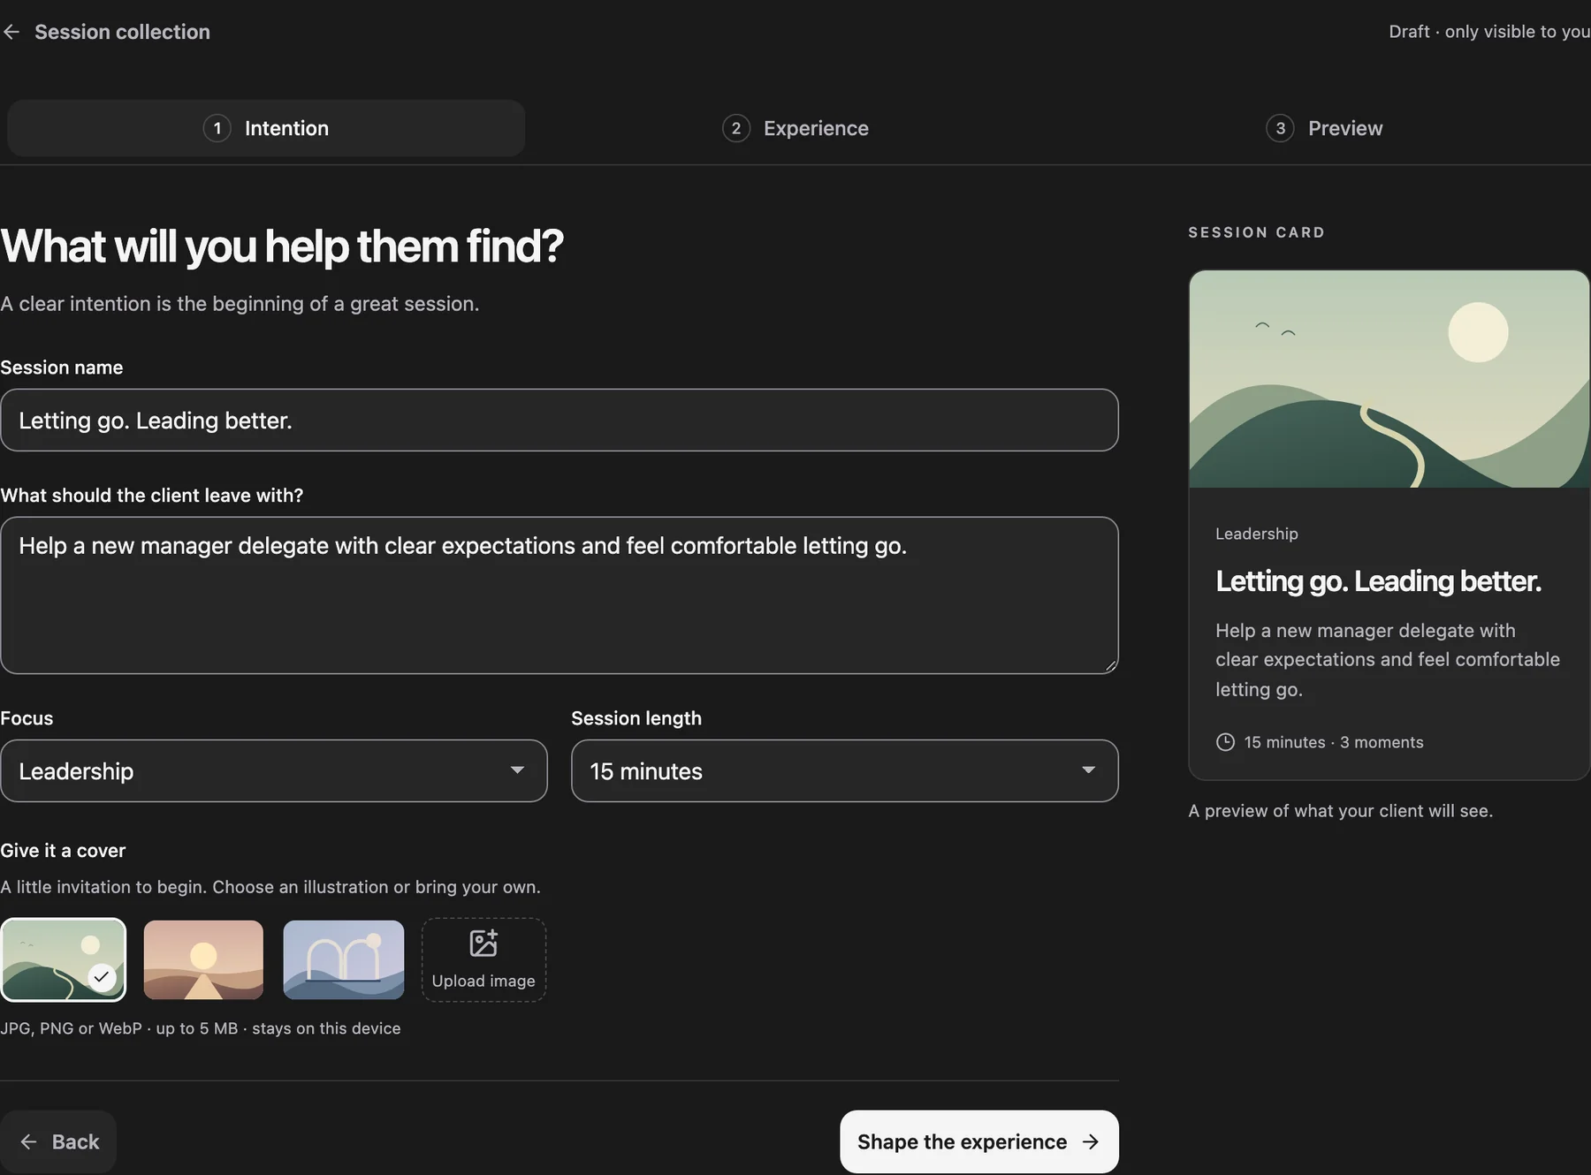Select the green hills cover illustration

pyautogui.click(x=64, y=959)
